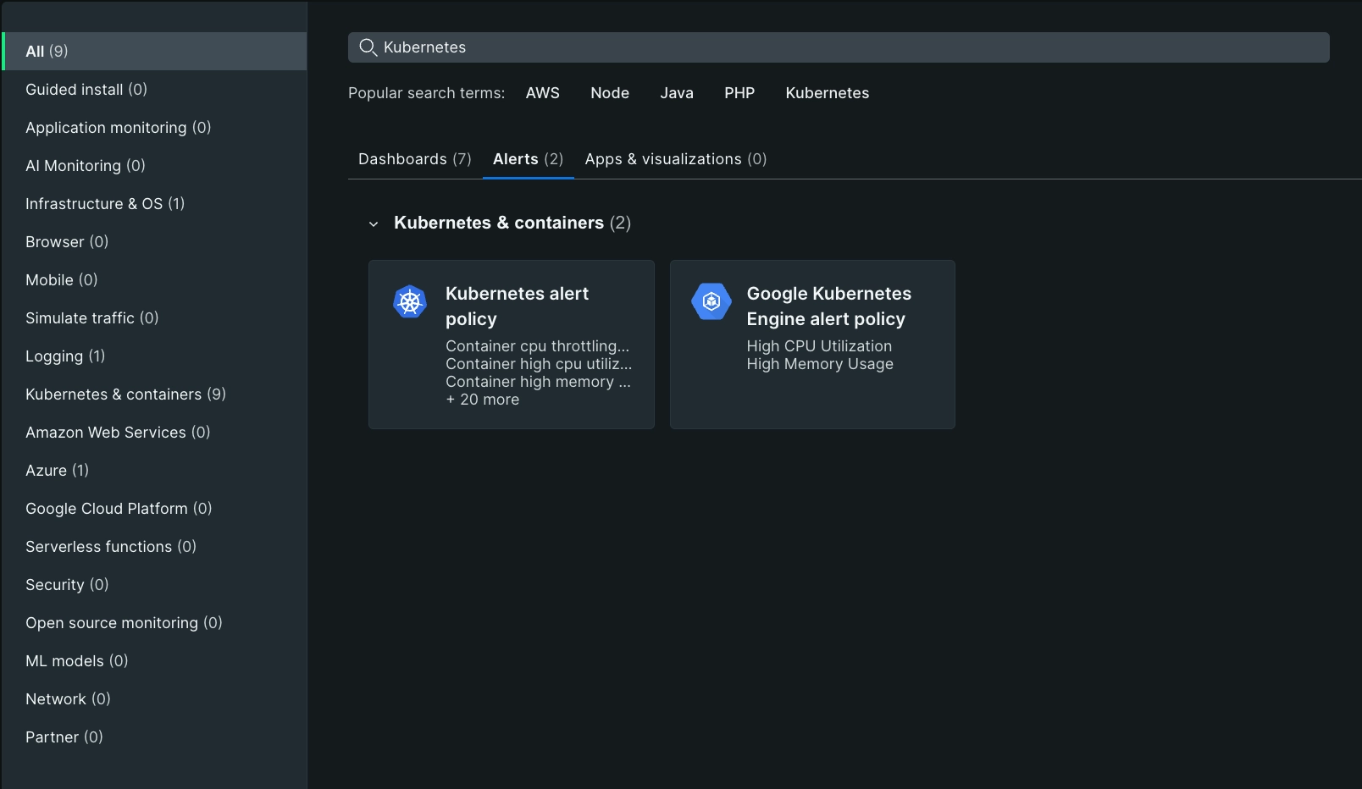Screen dimensions: 1362x789
Task: Open the Kubernetes alert policy card
Action: 512,345
